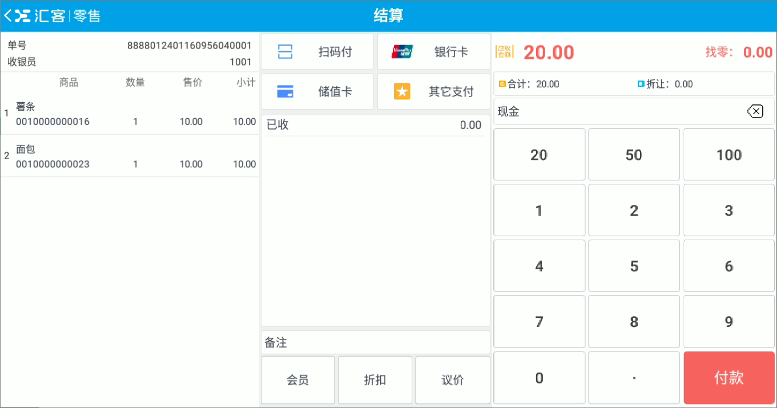Tap the decimal point key on keypad
The image size is (777, 408).
(x=634, y=378)
